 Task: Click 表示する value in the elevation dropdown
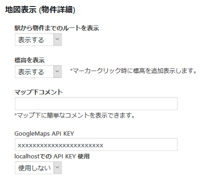pos(31,72)
